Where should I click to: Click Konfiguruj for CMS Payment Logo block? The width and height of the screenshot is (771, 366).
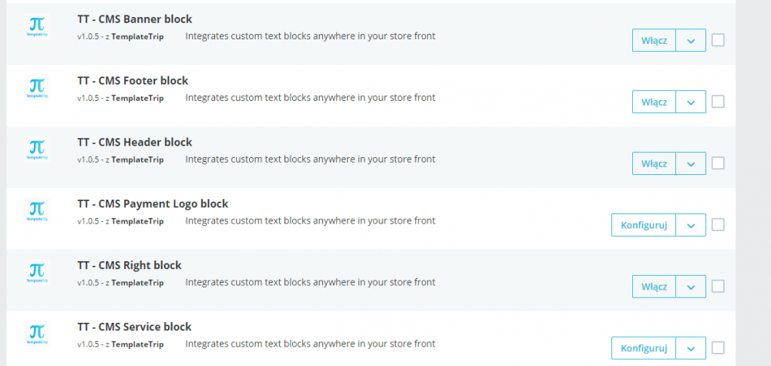643,225
